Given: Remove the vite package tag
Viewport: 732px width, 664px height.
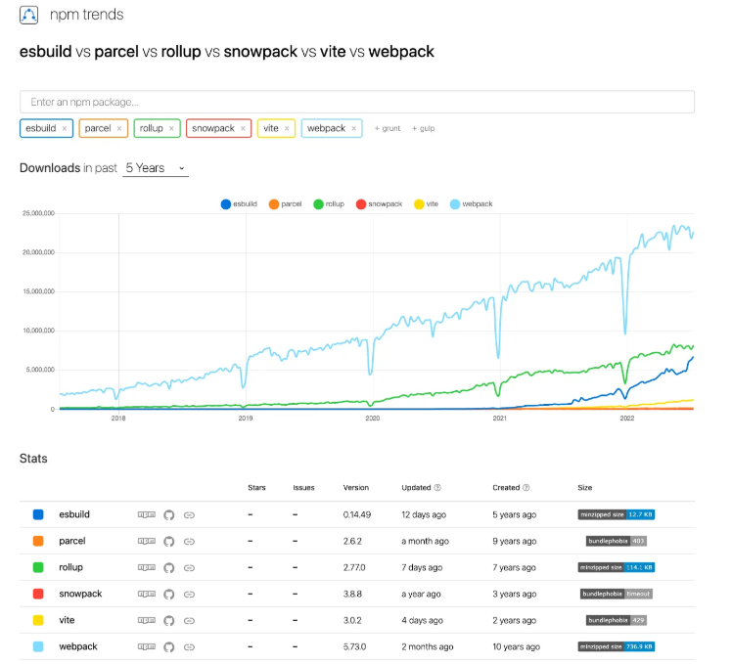Looking at the screenshot, I should click(x=287, y=128).
